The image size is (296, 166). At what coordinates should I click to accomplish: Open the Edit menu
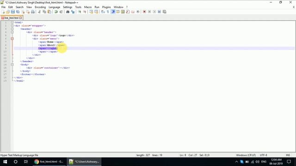(x=10, y=7)
